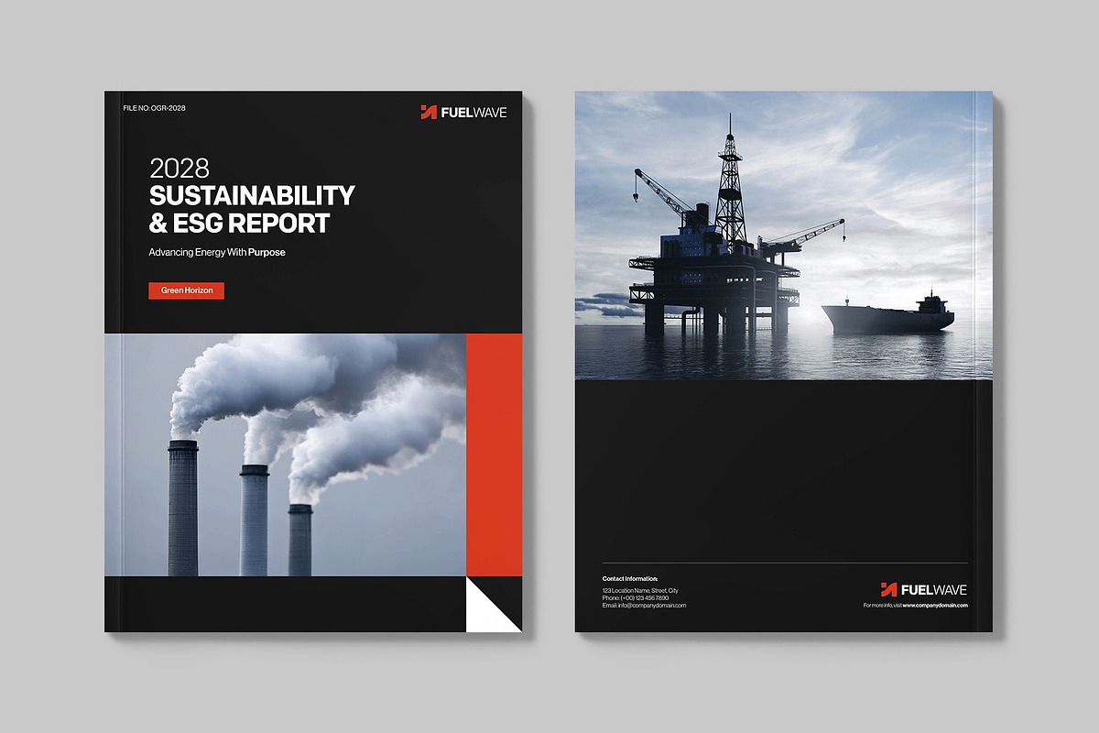This screenshot has height=733, width=1099.
Task: Click the FUELWAVE wordmark on the back cover
Action: tap(934, 589)
